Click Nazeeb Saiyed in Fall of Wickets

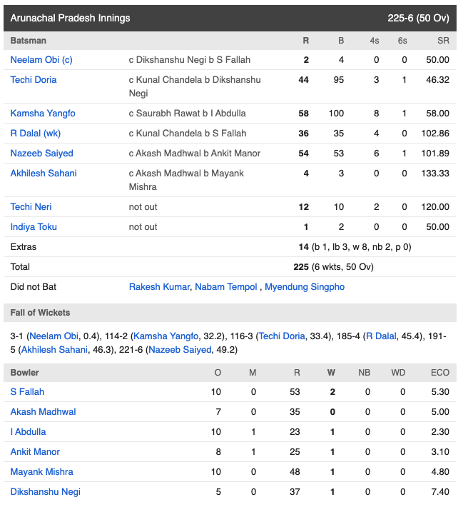click(x=180, y=350)
